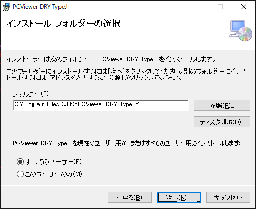Click the フォルダー(F): field label

tap(31, 94)
